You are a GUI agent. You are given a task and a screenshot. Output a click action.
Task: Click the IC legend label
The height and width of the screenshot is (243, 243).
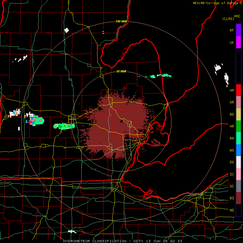point(232,174)
